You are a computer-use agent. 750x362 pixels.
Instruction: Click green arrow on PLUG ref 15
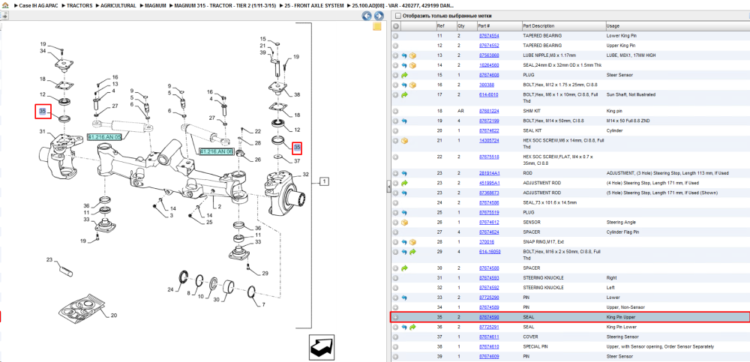point(404,75)
